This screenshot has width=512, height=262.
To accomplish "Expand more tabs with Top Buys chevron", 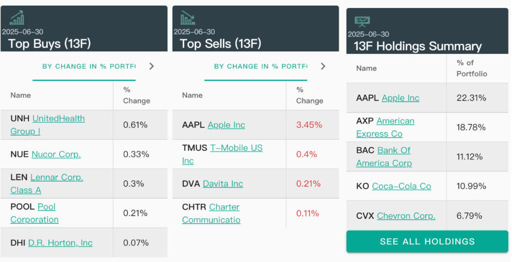I will coord(152,66).
